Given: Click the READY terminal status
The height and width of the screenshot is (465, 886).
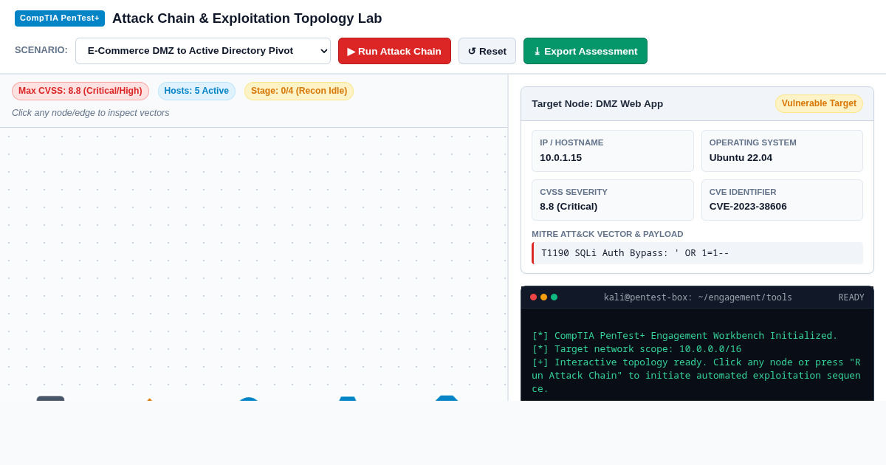Looking at the screenshot, I should click(851, 297).
